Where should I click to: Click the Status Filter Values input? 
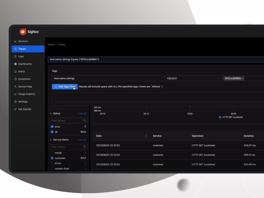click(65, 121)
